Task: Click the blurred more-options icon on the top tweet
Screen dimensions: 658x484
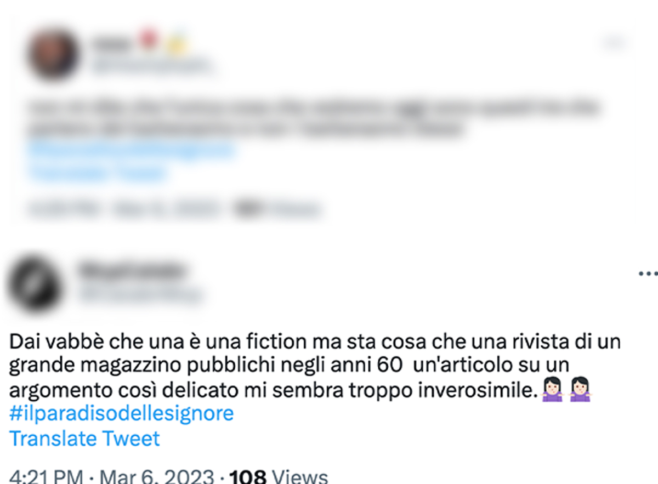Action: coord(614,42)
